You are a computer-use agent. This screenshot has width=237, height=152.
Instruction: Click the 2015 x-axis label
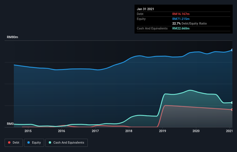28,131
